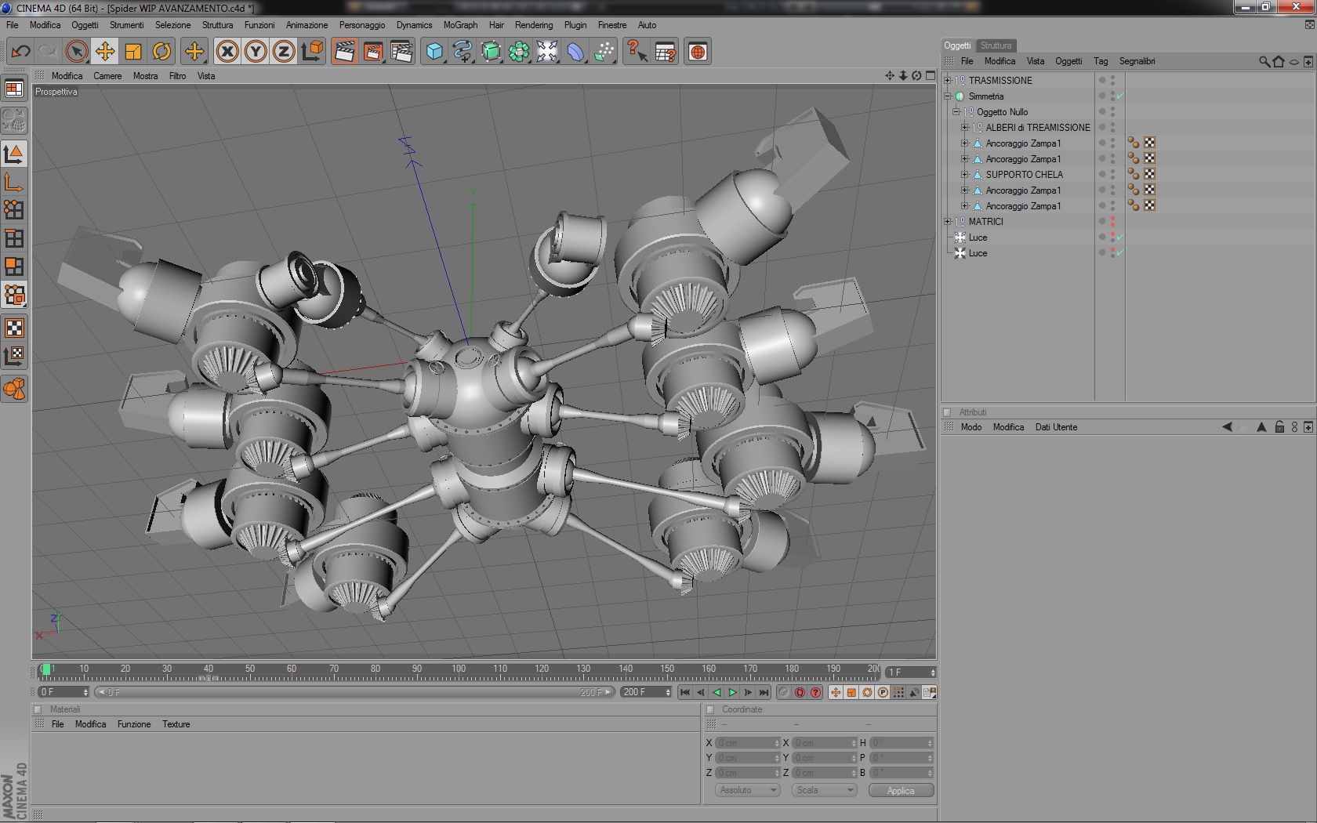Select the Rotate tool in the top toolbar
Screen dimensions: 1317x823
pyautogui.click(x=161, y=52)
